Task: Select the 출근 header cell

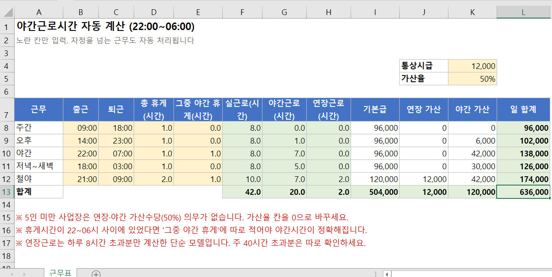Action: [x=81, y=110]
